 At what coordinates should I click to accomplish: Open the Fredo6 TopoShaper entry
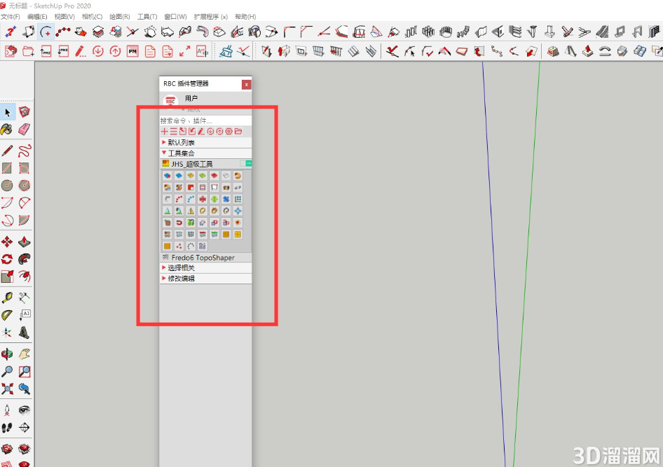click(205, 257)
